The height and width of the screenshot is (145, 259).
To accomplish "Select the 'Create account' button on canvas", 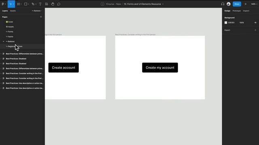I will [x=64, y=68].
